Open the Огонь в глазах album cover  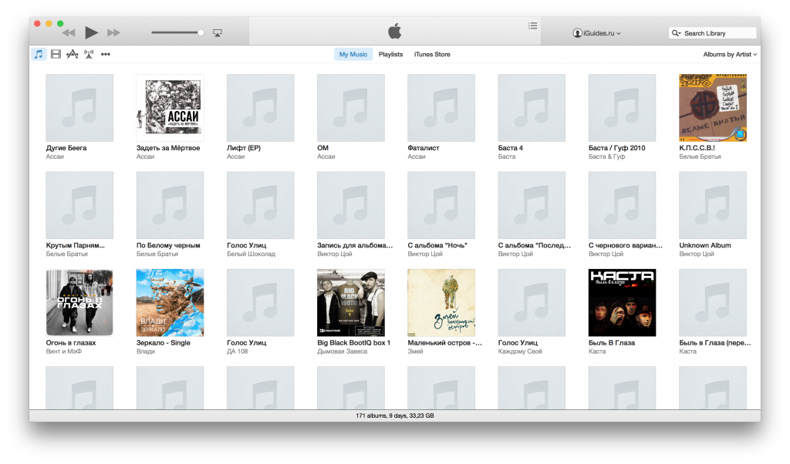tap(79, 302)
